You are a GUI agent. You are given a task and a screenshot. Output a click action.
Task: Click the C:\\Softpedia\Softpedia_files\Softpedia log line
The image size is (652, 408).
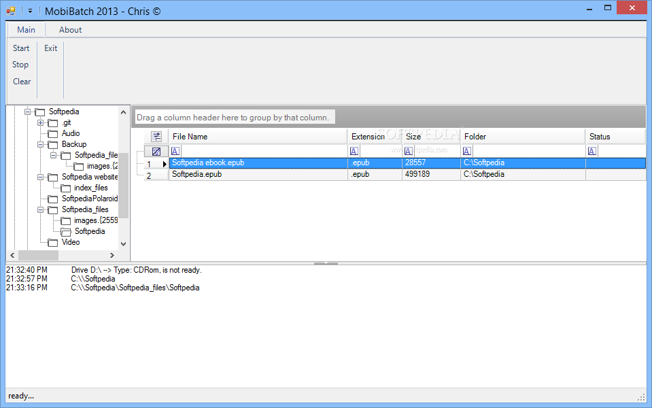point(135,288)
